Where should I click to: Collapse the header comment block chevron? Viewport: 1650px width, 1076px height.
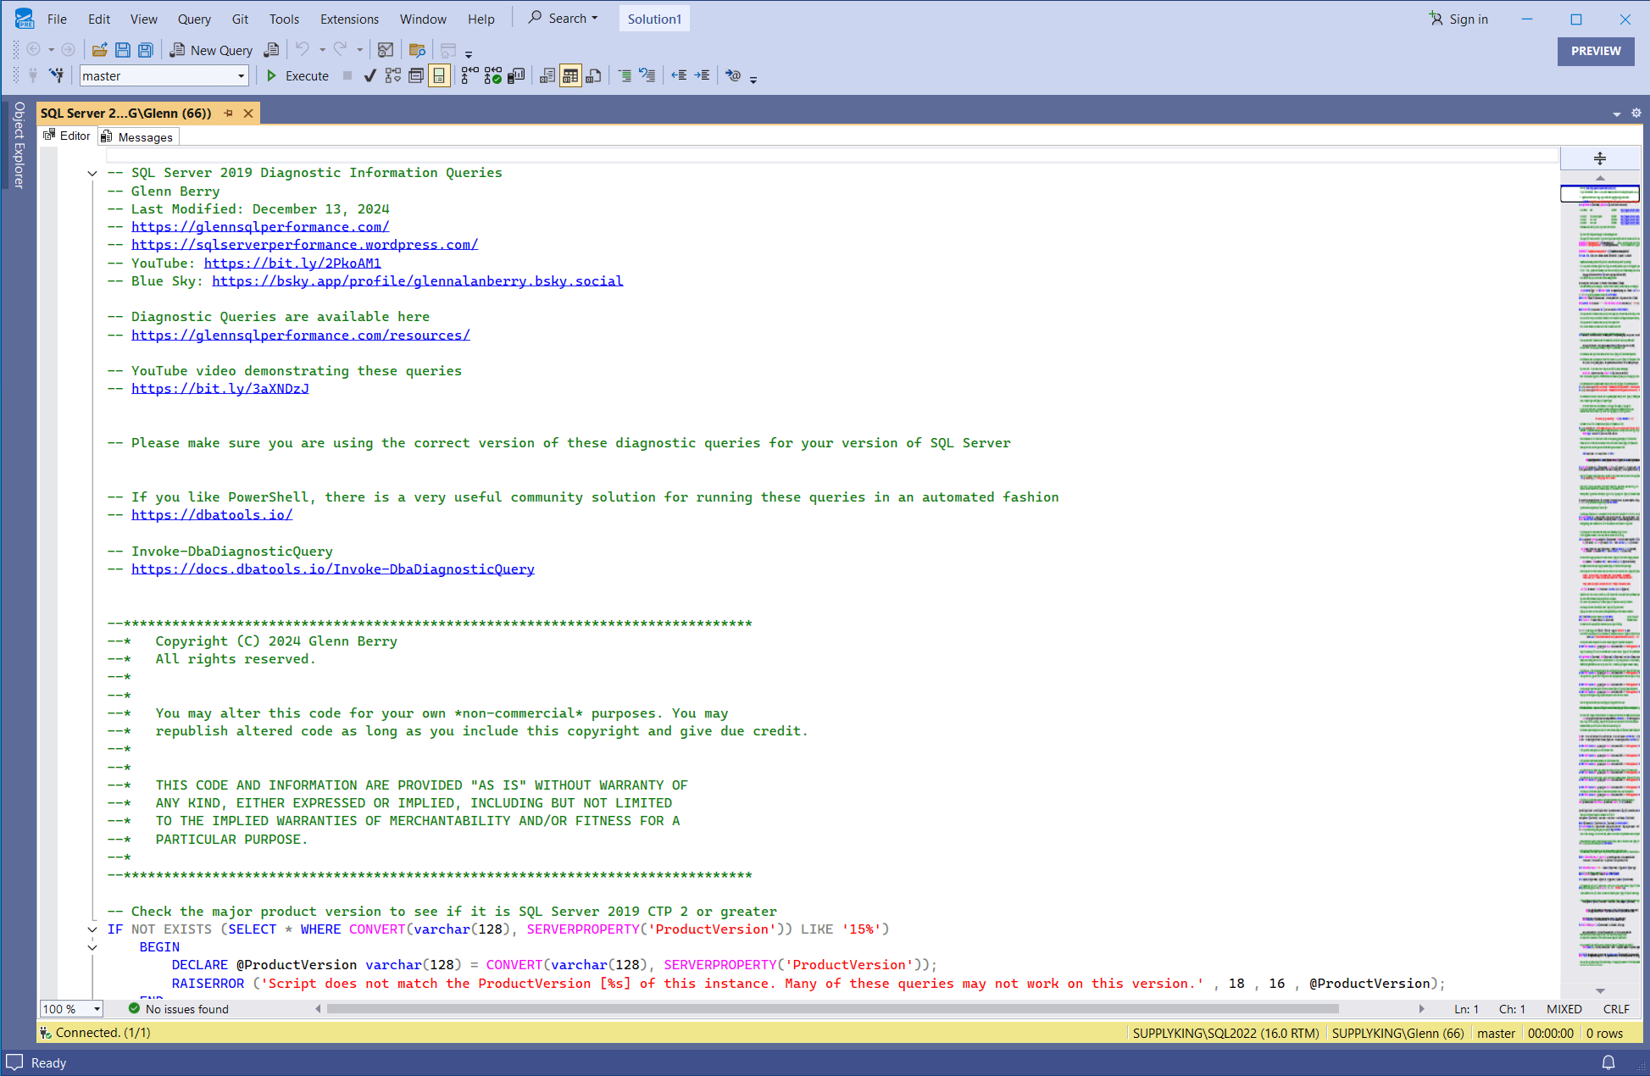coord(92,174)
